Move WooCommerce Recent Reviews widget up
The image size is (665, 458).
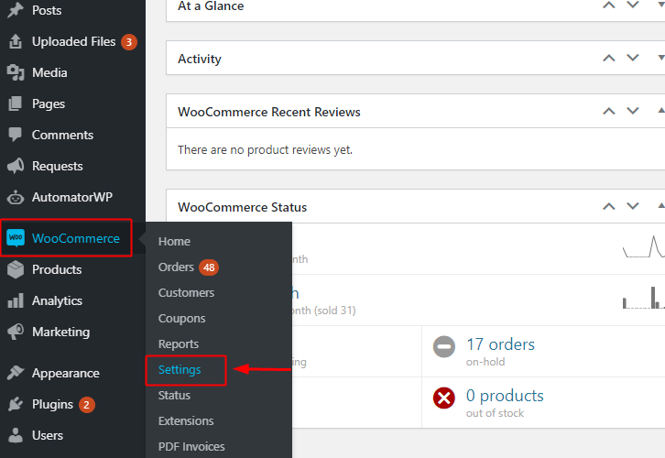[x=609, y=111]
